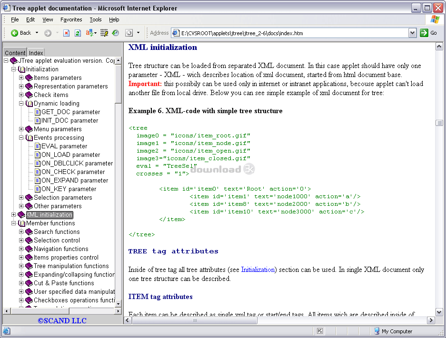This screenshot has width=446, height=338.
Task: Refresh the page with the green arrows icon
Action: (x=78, y=33)
